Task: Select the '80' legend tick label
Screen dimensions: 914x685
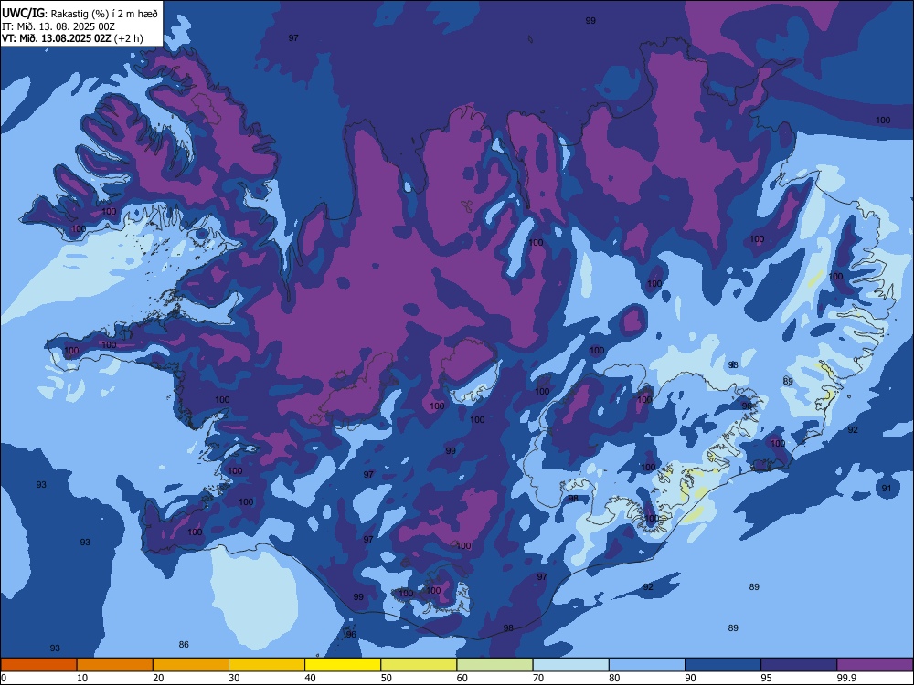Action: (614, 678)
